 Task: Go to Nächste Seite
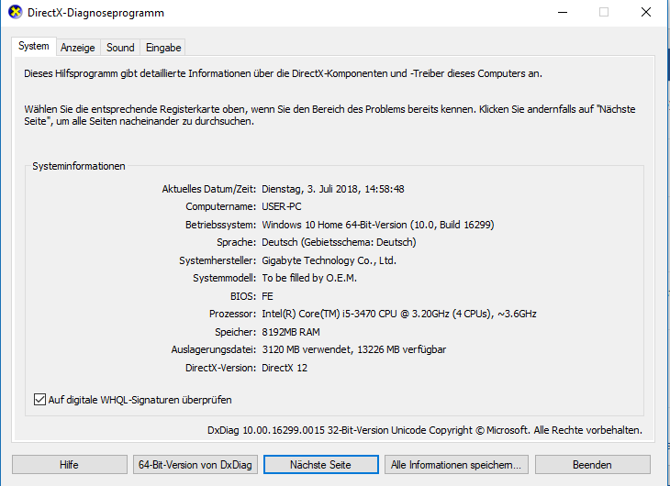(x=321, y=465)
